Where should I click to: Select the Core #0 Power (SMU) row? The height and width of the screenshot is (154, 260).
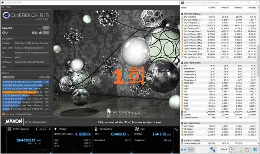[218, 34]
